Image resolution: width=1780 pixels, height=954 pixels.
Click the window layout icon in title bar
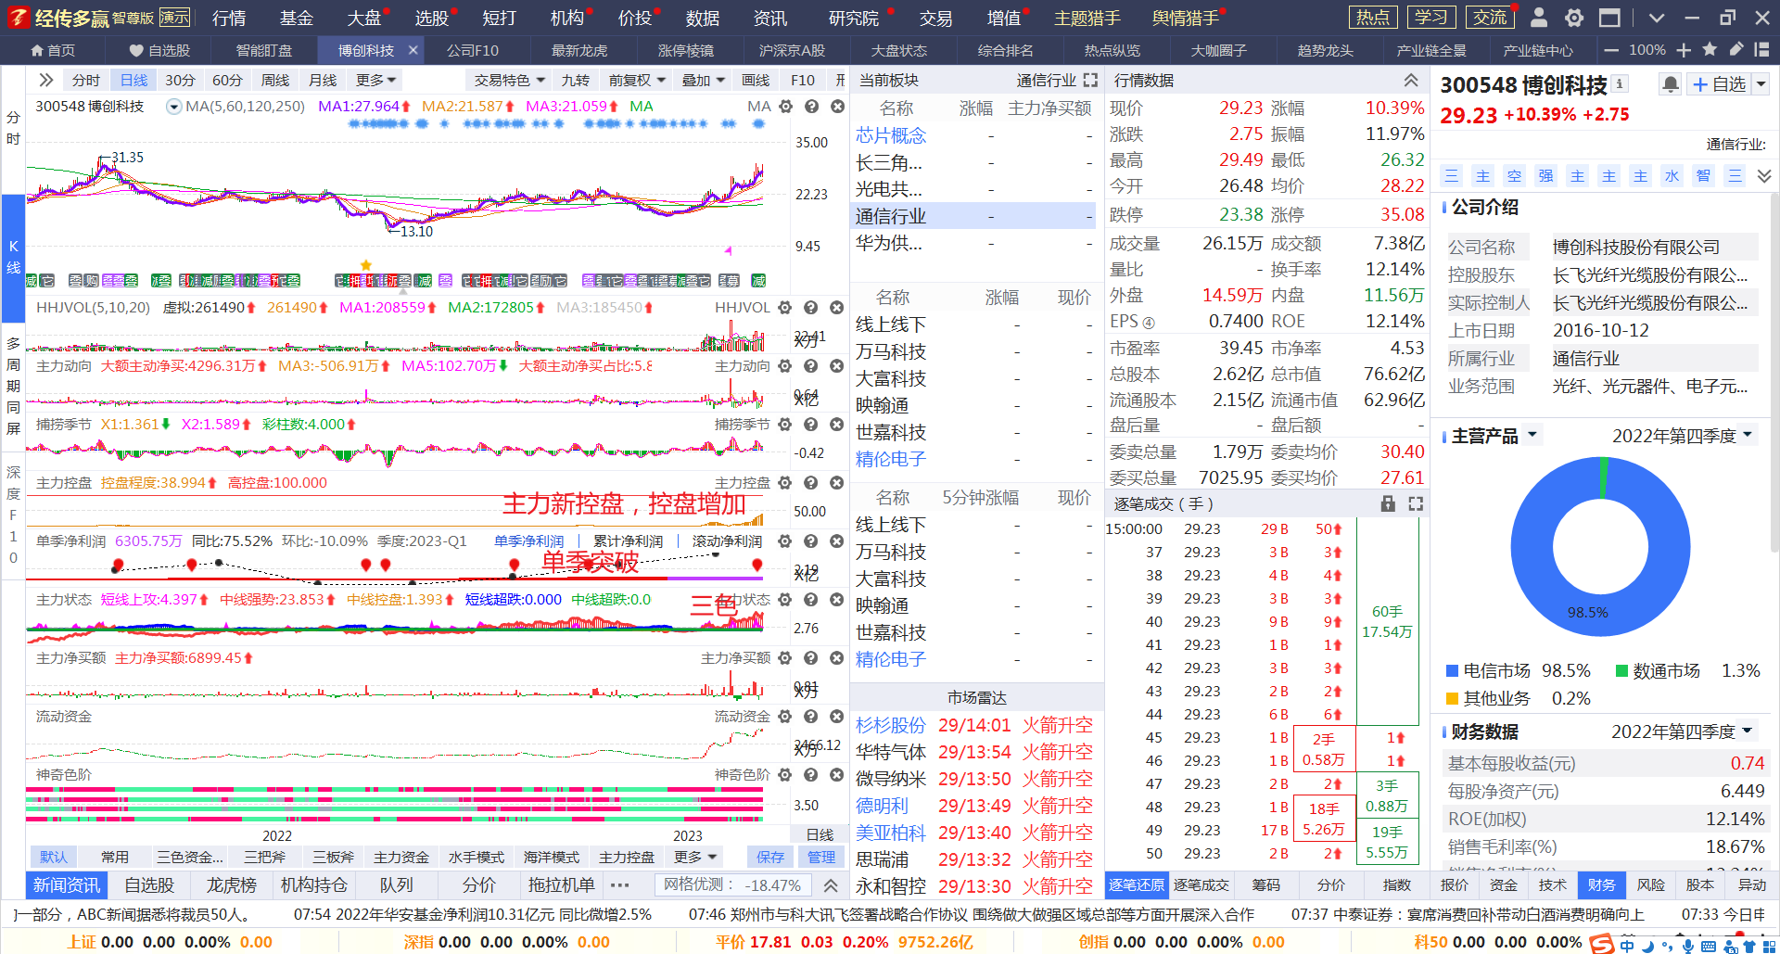coord(1610,18)
